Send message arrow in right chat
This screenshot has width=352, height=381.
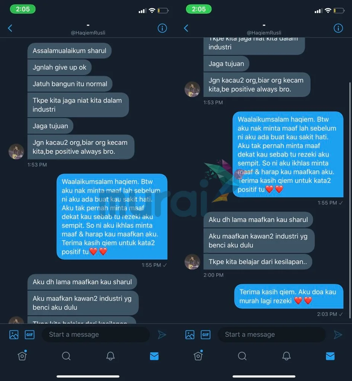click(x=338, y=334)
